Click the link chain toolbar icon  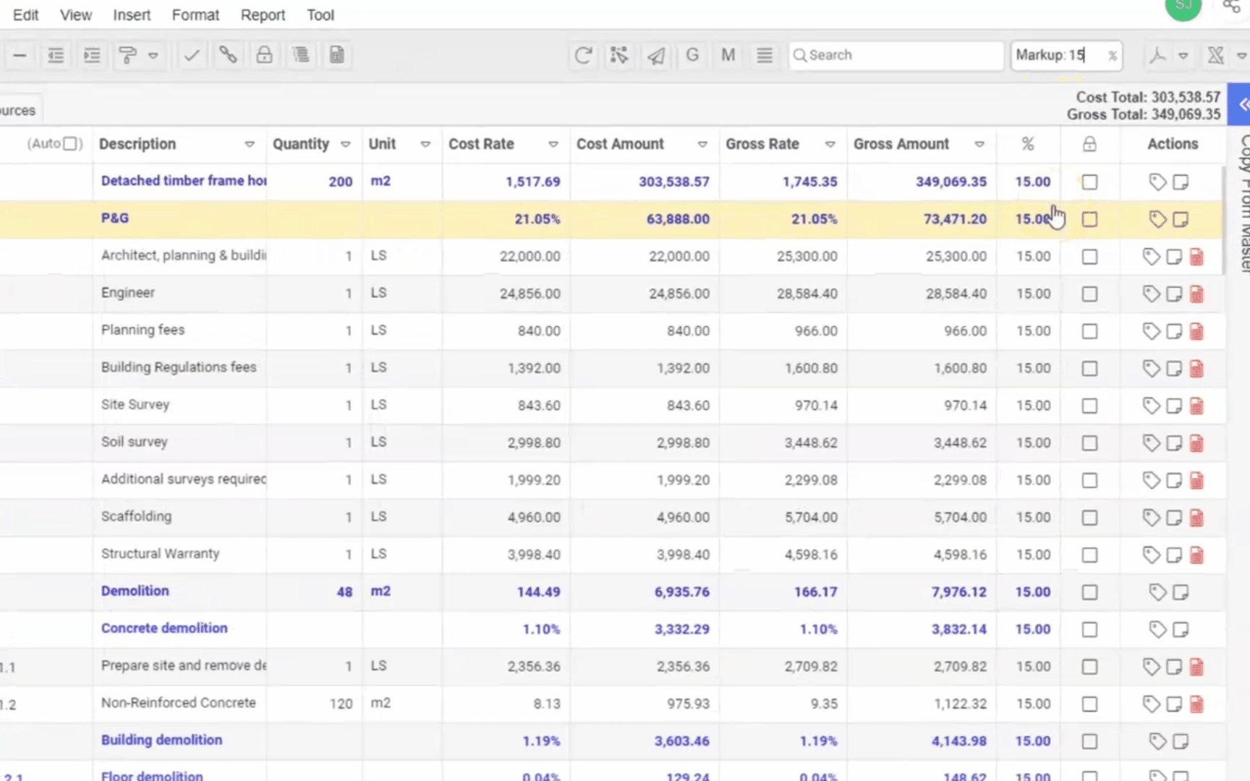[228, 56]
